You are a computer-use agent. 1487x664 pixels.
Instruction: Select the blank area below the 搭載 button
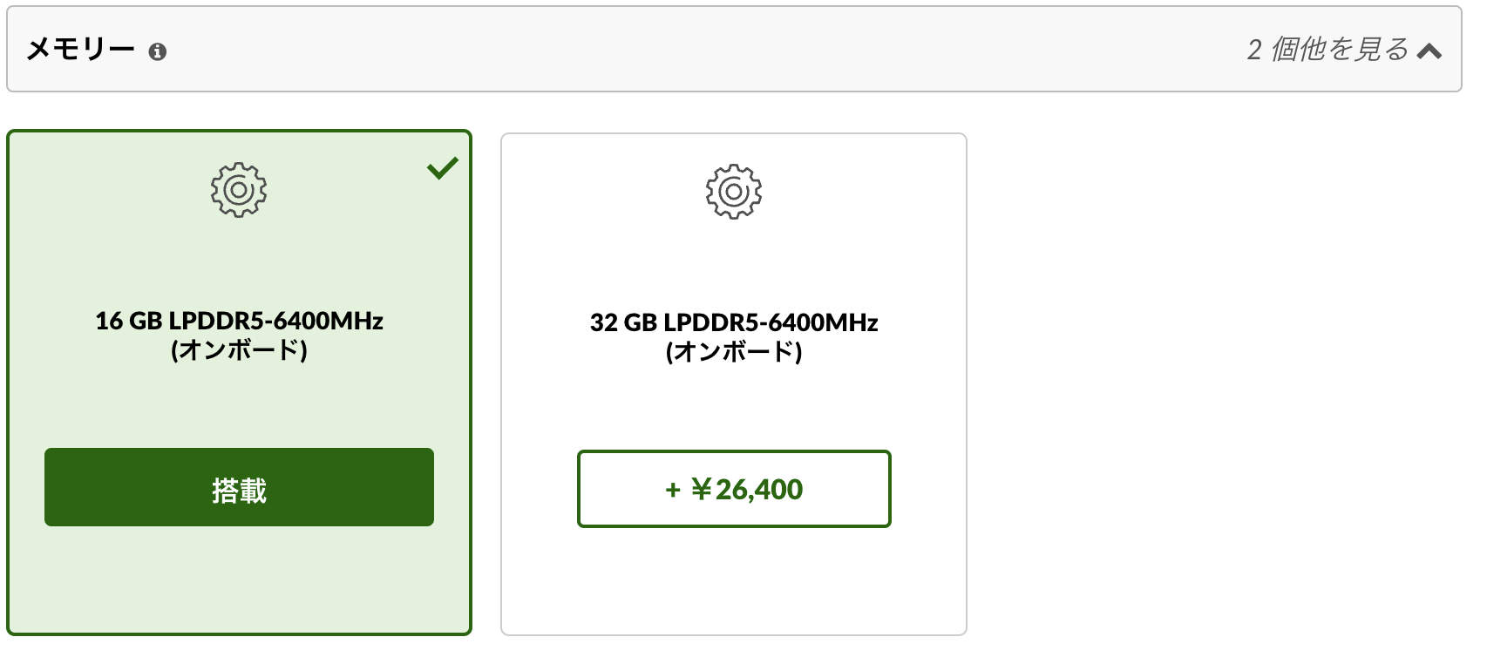click(239, 579)
